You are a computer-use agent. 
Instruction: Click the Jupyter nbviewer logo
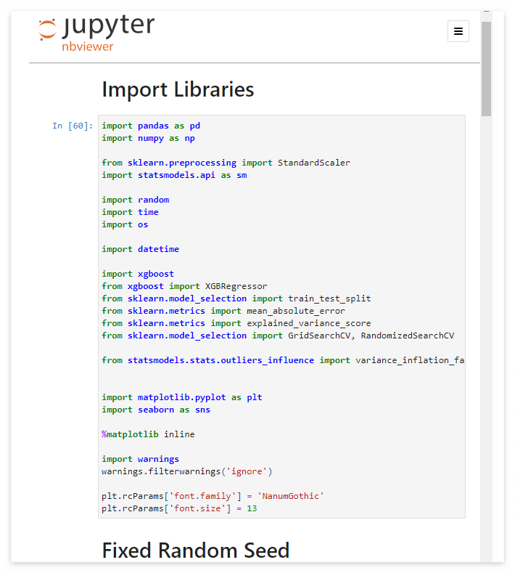point(96,33)
